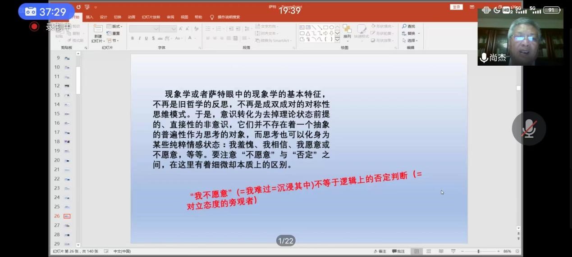Click the Login (登录) button
The width and height of the screenshot is (572, 257).
[456, 7]
